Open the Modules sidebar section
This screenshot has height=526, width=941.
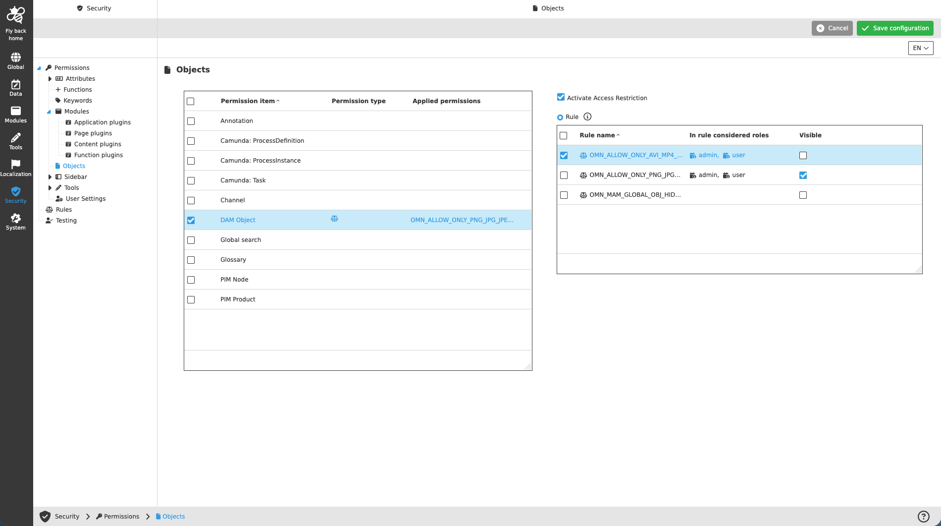pyautogui.click(x=16, y=113)
